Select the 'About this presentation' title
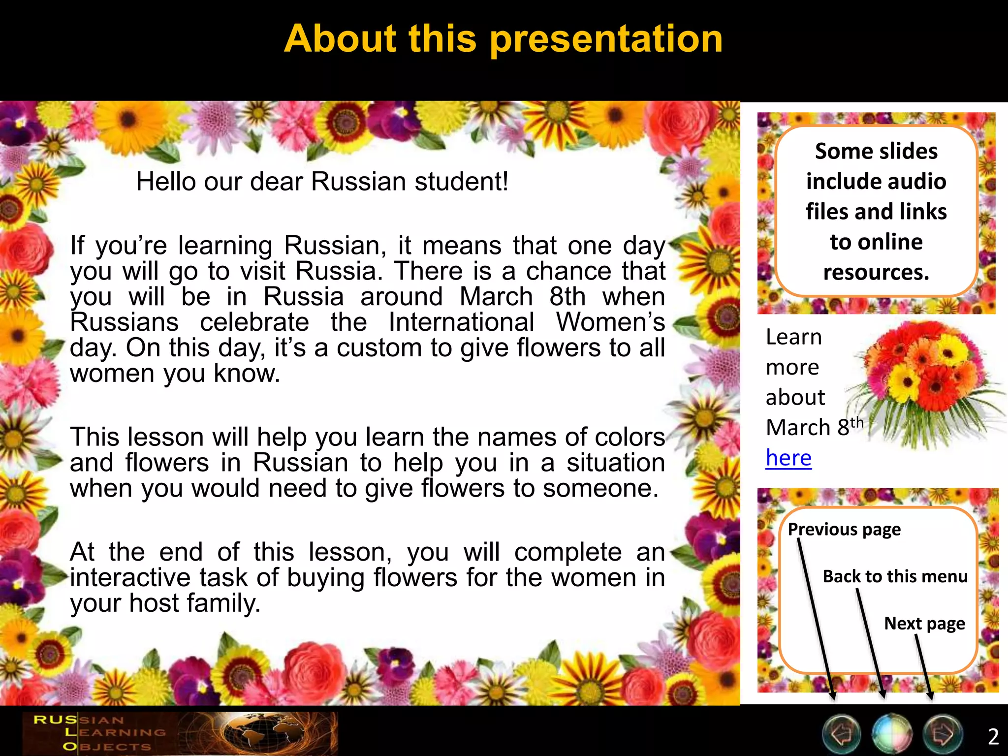The width and height of the screenshot is (1008, 756). [503, 39]
